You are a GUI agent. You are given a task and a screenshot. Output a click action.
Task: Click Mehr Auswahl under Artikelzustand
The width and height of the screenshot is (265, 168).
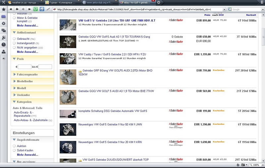27,52
